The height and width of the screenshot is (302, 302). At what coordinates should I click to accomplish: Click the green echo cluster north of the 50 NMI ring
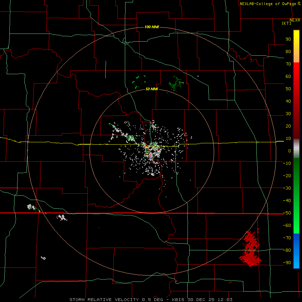click(175, 84)
